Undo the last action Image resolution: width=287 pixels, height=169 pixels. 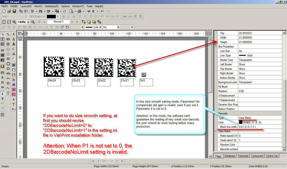103,11
